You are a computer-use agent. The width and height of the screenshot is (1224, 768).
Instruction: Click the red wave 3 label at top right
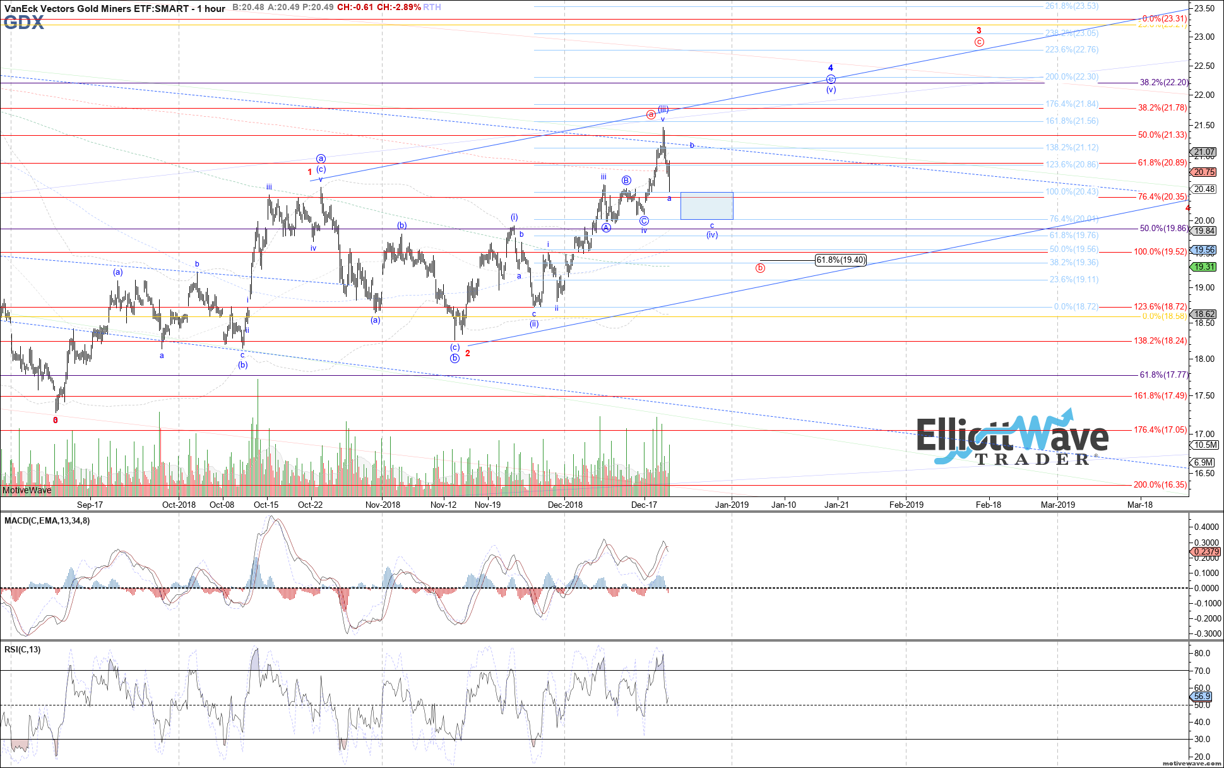979,30
